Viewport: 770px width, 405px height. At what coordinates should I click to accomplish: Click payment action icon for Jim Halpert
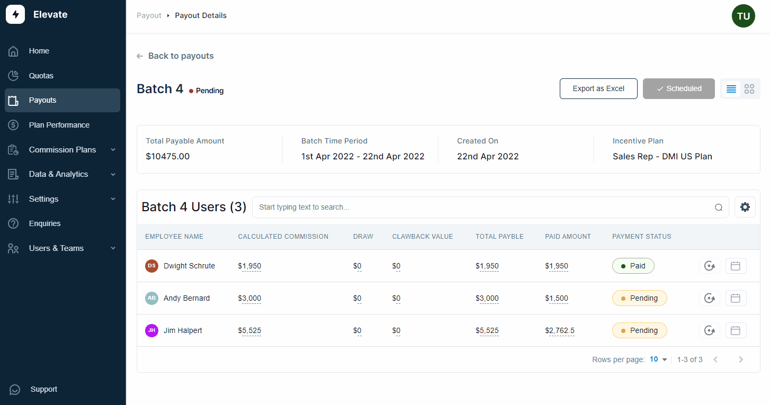(x=710, y=330)
